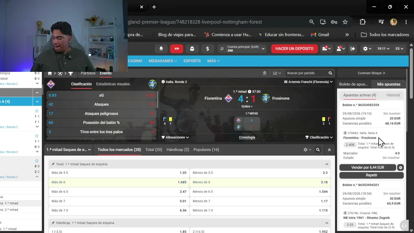This screenshot has width=414, height=233.
Task: Expand the MÁS menu
Action: pos(213,61)
